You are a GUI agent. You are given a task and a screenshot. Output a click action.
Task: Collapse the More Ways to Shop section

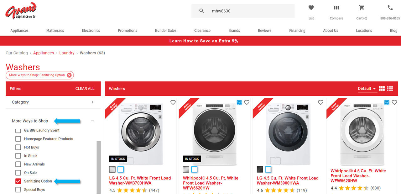(92, 121)
